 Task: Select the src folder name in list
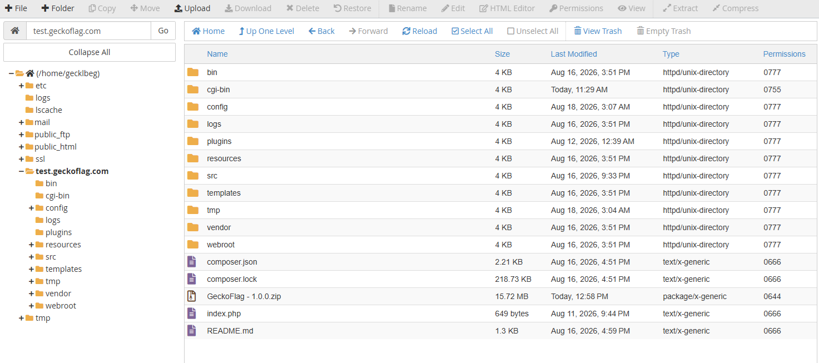click(212, 176)
